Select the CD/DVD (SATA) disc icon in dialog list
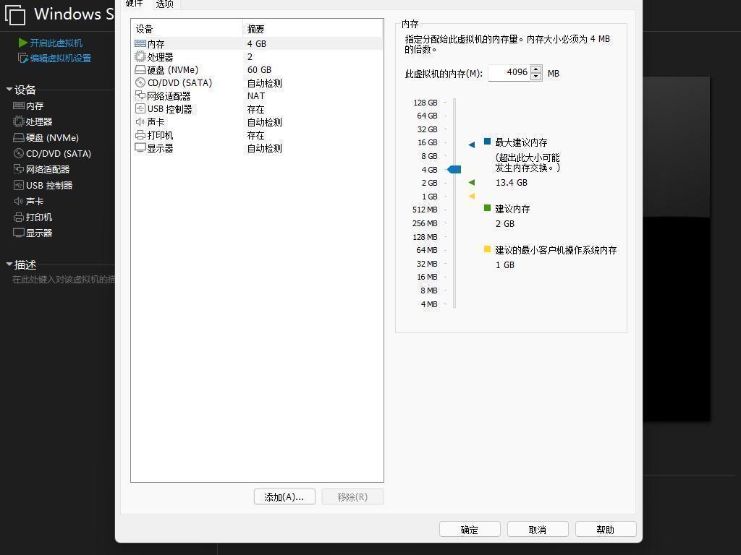This screenshot has height=555, width=741. pyautogui.click(x=140, y=82)
